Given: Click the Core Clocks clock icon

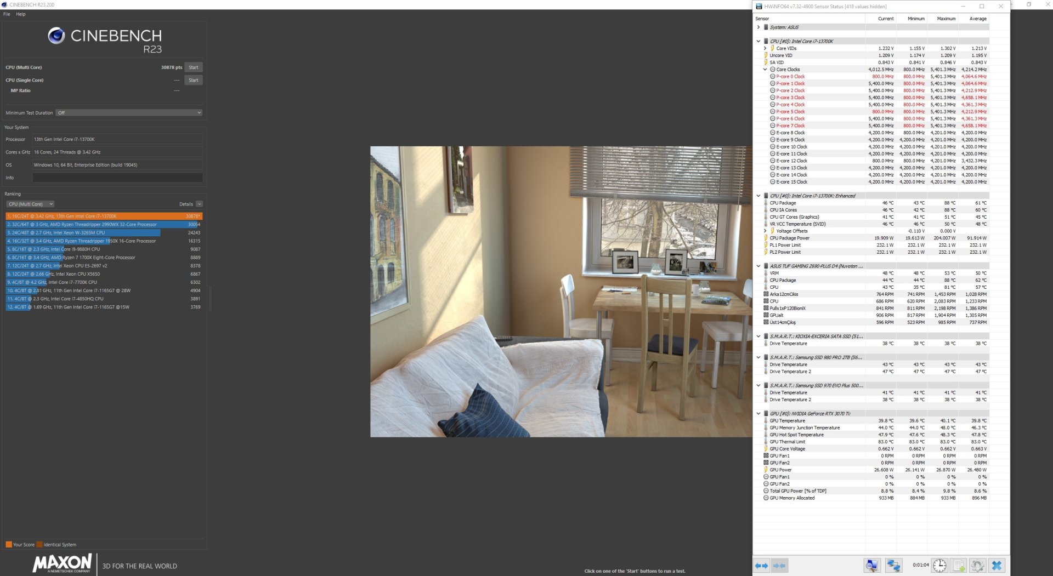Looking at the screenshot, I should [x=772, y=70].
